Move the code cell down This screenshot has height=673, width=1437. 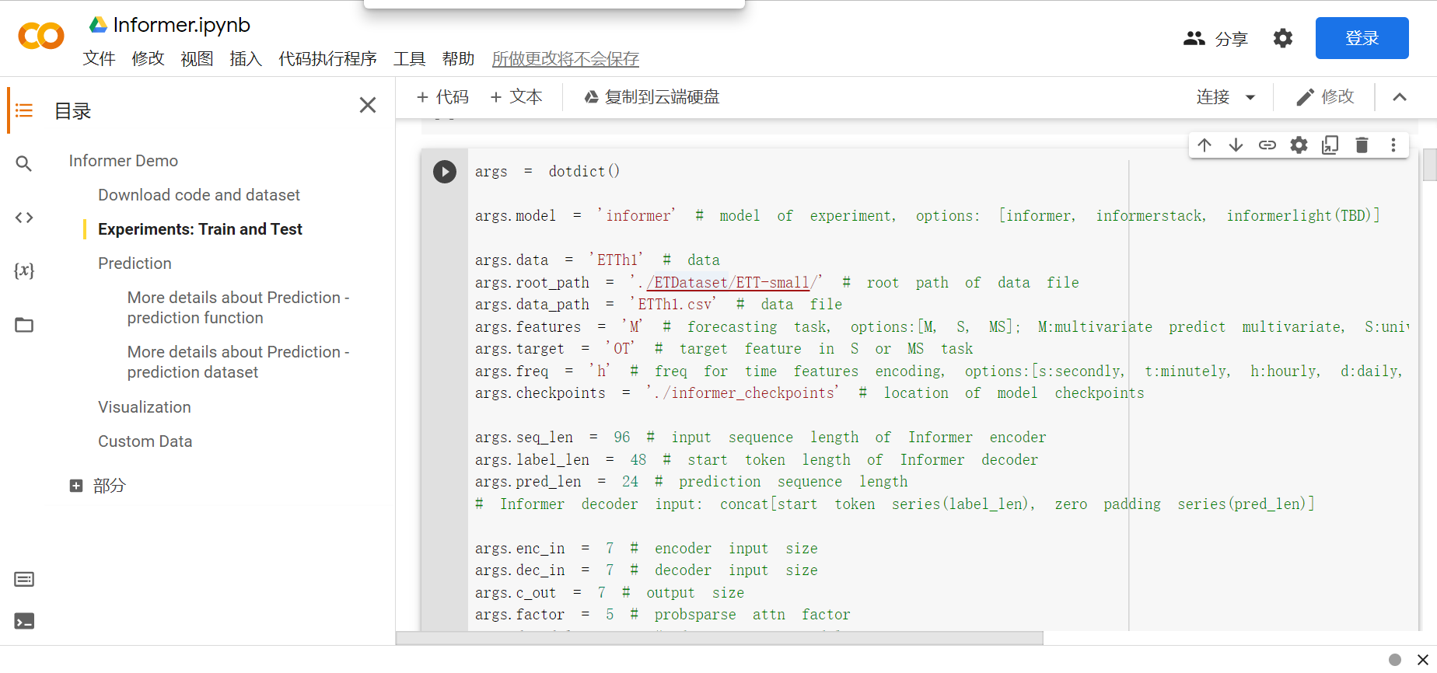tap(1236, 145)
